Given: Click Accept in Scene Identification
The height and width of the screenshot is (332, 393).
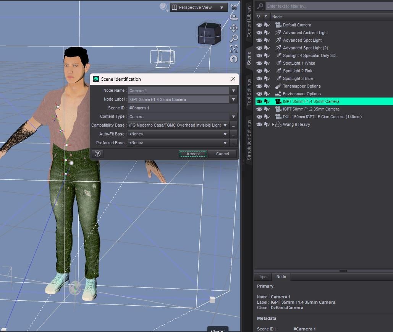Looking at the screenshot, I should [193, 154].
